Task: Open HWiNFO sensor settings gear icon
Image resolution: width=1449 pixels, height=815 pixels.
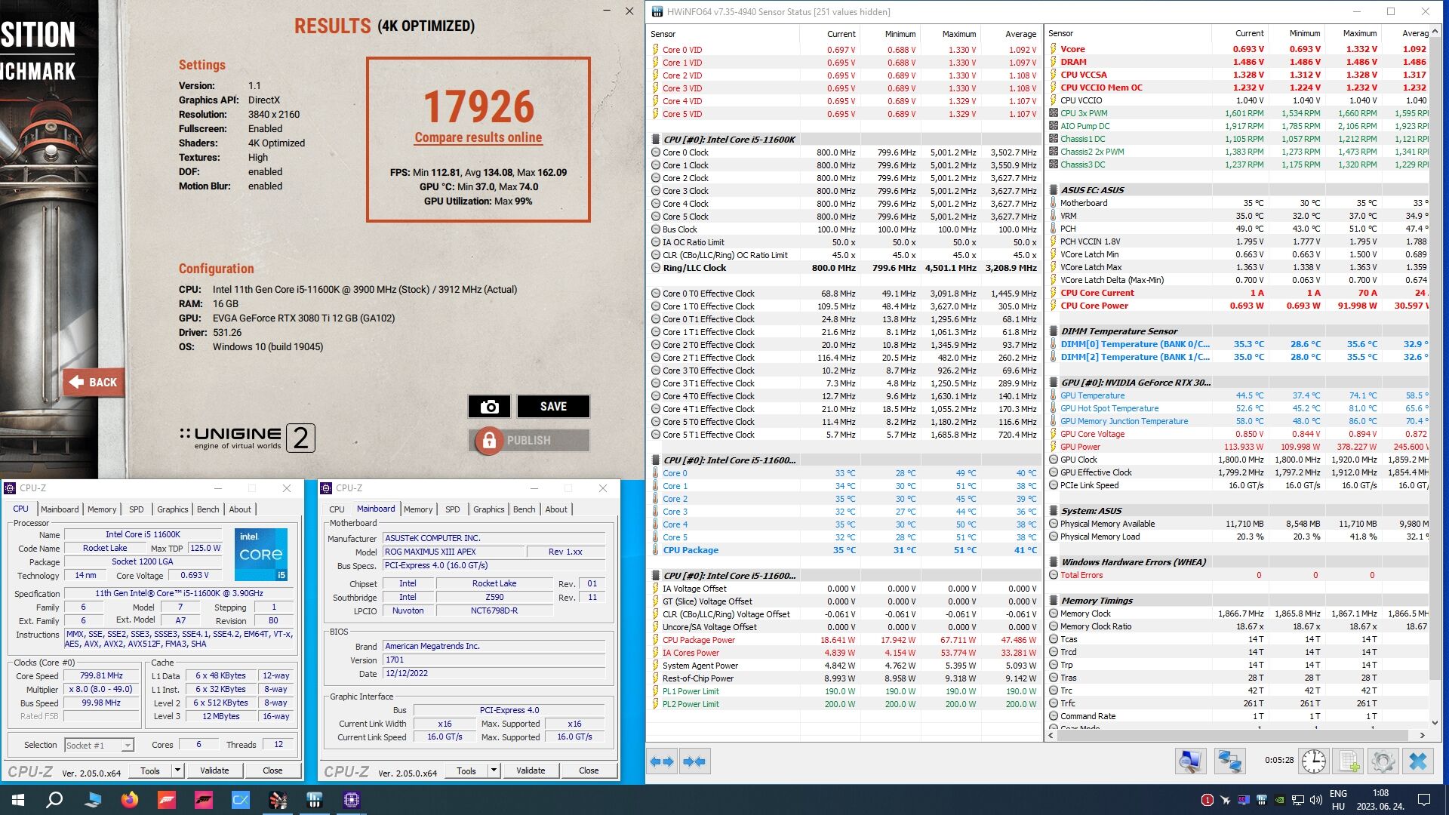Action: [x=1383, y=761]
